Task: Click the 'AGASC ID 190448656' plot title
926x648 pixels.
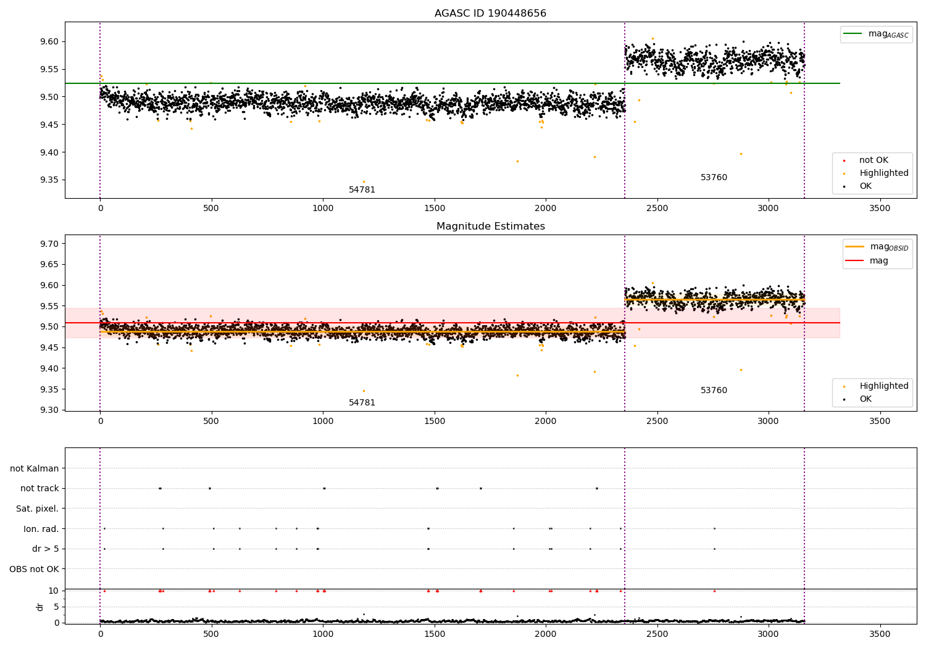Action: click(490, 14)
